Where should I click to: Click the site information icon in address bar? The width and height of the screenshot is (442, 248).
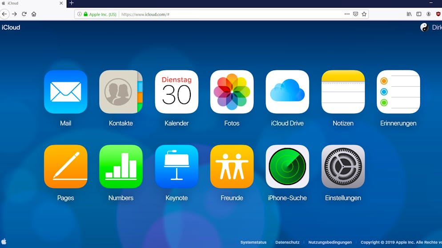coord(80,14)
